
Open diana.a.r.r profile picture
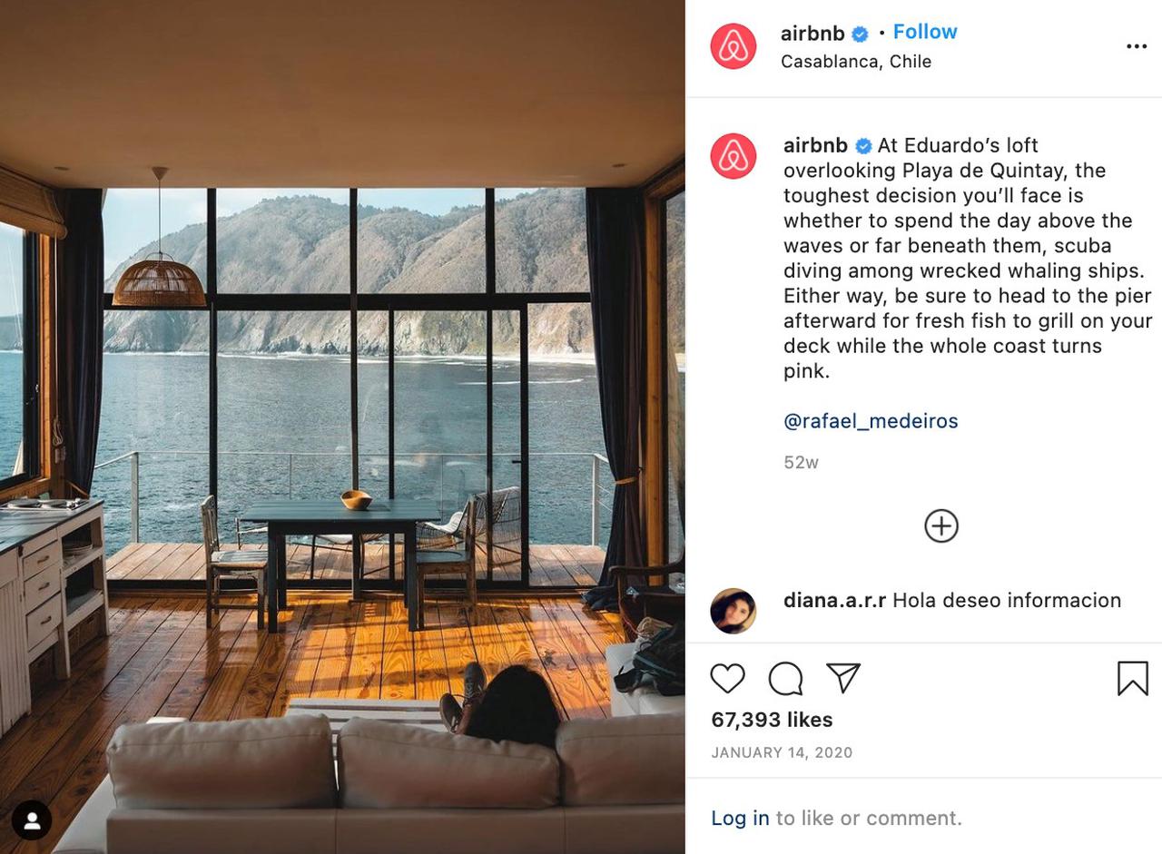pyautogui.click(x=734, y=611)
